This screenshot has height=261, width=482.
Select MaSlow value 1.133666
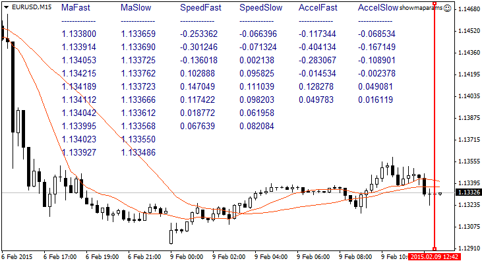point(138,100)
